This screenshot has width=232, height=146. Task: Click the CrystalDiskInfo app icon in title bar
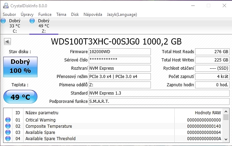[6, 6]
